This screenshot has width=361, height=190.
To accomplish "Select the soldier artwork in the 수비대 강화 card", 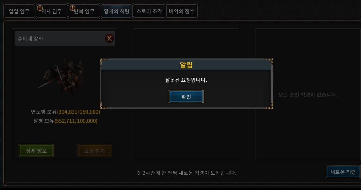I will click(62, 75).
